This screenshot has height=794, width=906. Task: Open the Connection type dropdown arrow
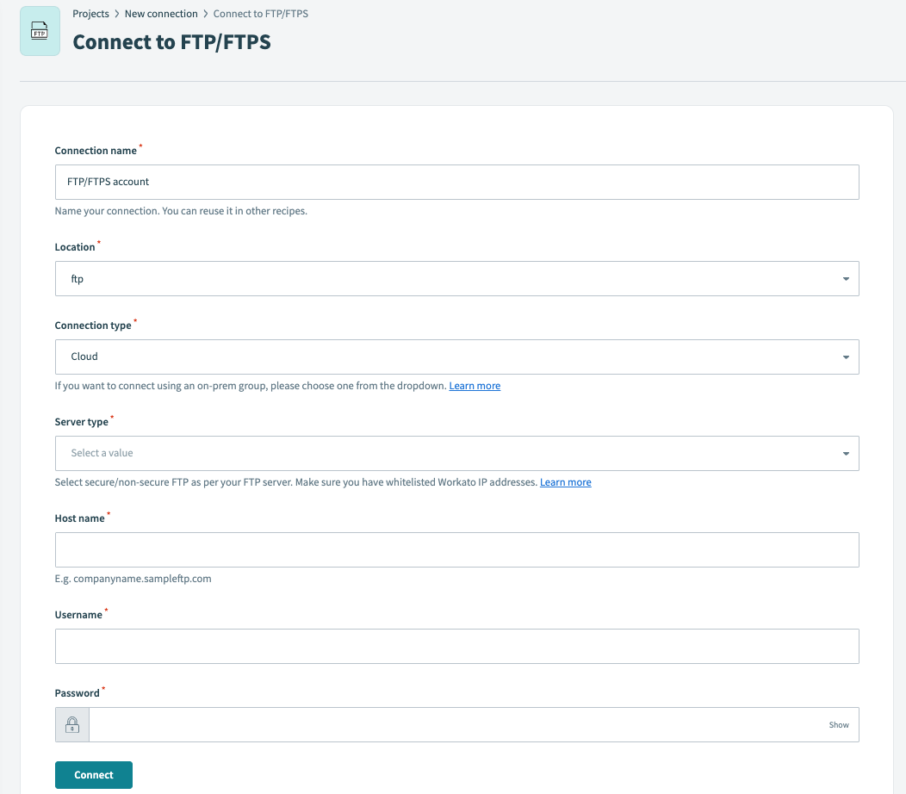click(x=846, y=357)
